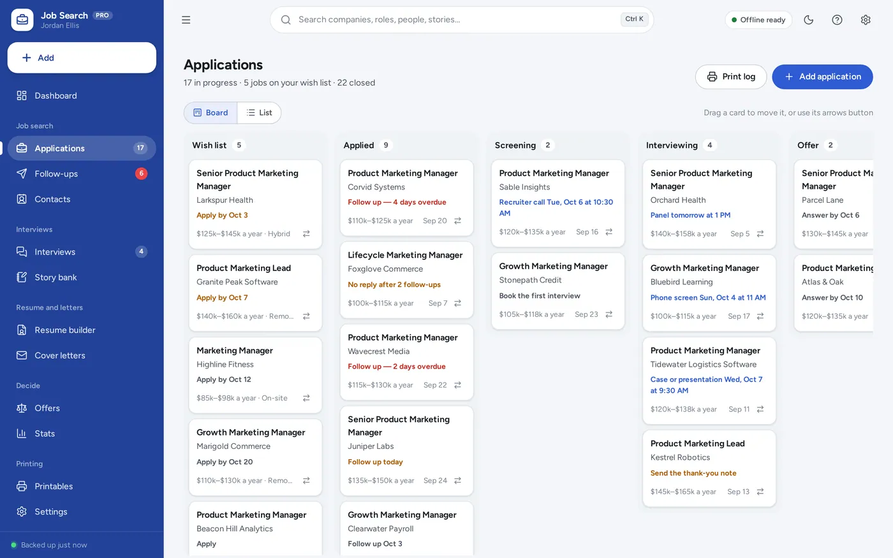Open Printables in sidebar
This screenshot has width=893, height=558.
pyautogui.click(x=82, y=486)
